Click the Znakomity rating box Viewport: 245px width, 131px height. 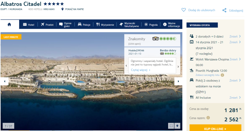tap(152, 41)
